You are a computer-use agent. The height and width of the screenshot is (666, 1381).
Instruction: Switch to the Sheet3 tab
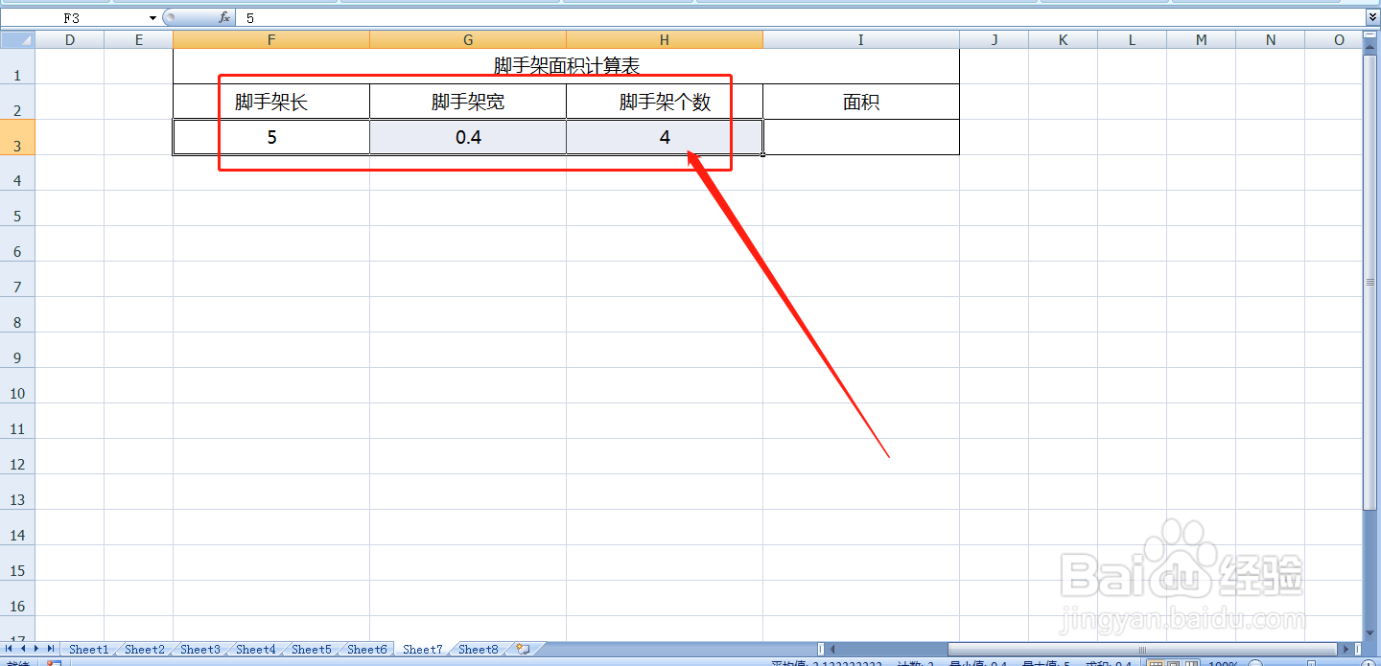click(x=199, y=649)
